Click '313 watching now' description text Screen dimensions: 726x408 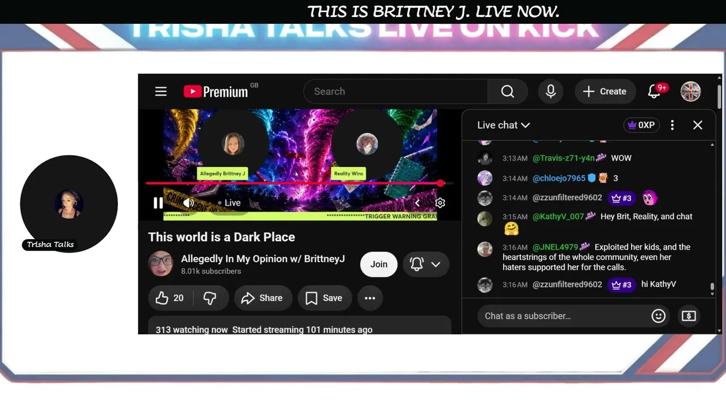click(192, 330)
